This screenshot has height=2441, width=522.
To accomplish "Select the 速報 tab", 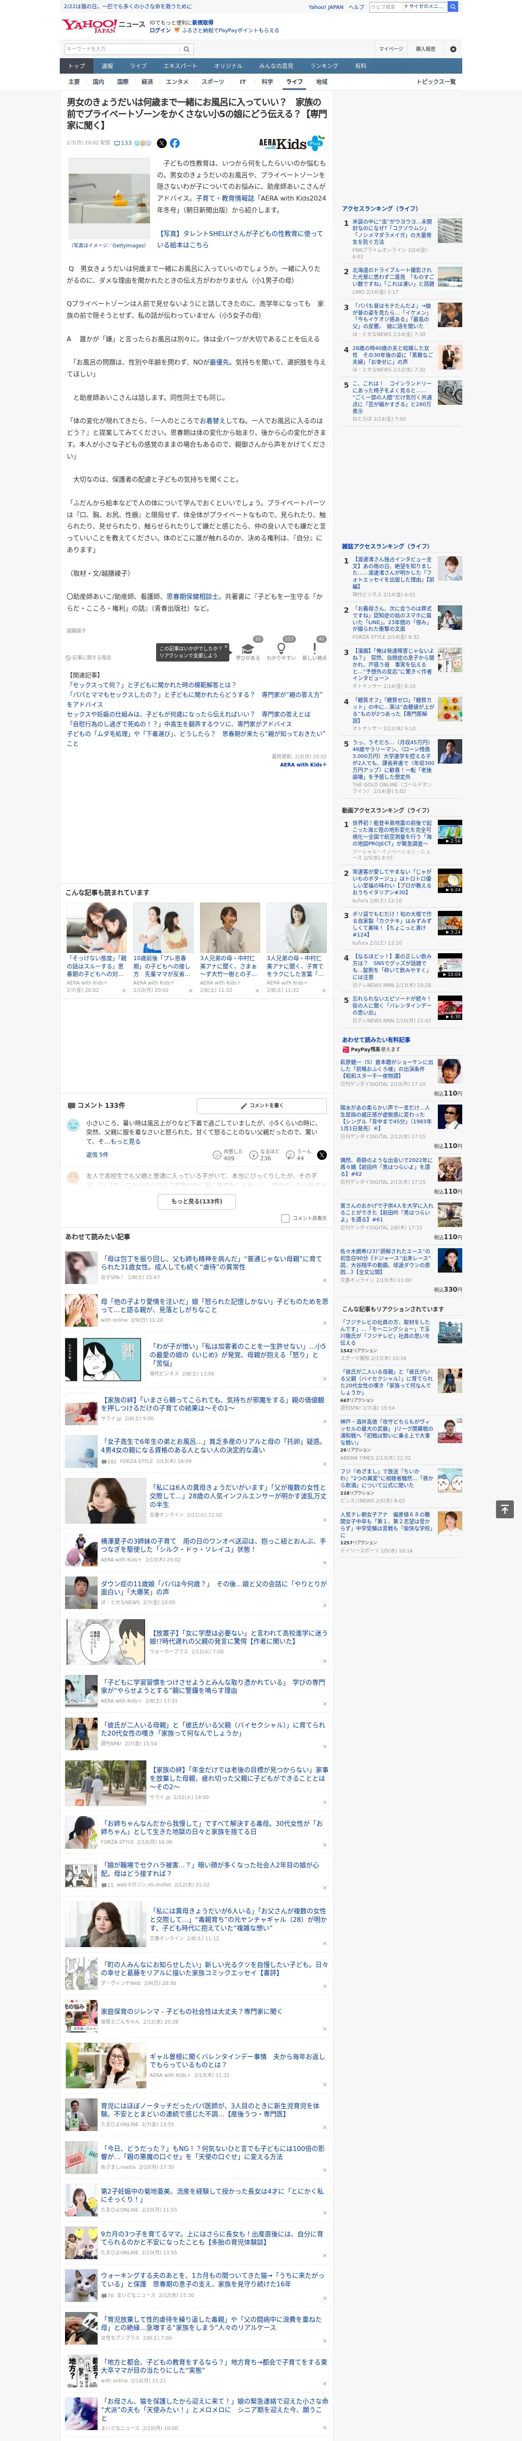I will 107,66.
